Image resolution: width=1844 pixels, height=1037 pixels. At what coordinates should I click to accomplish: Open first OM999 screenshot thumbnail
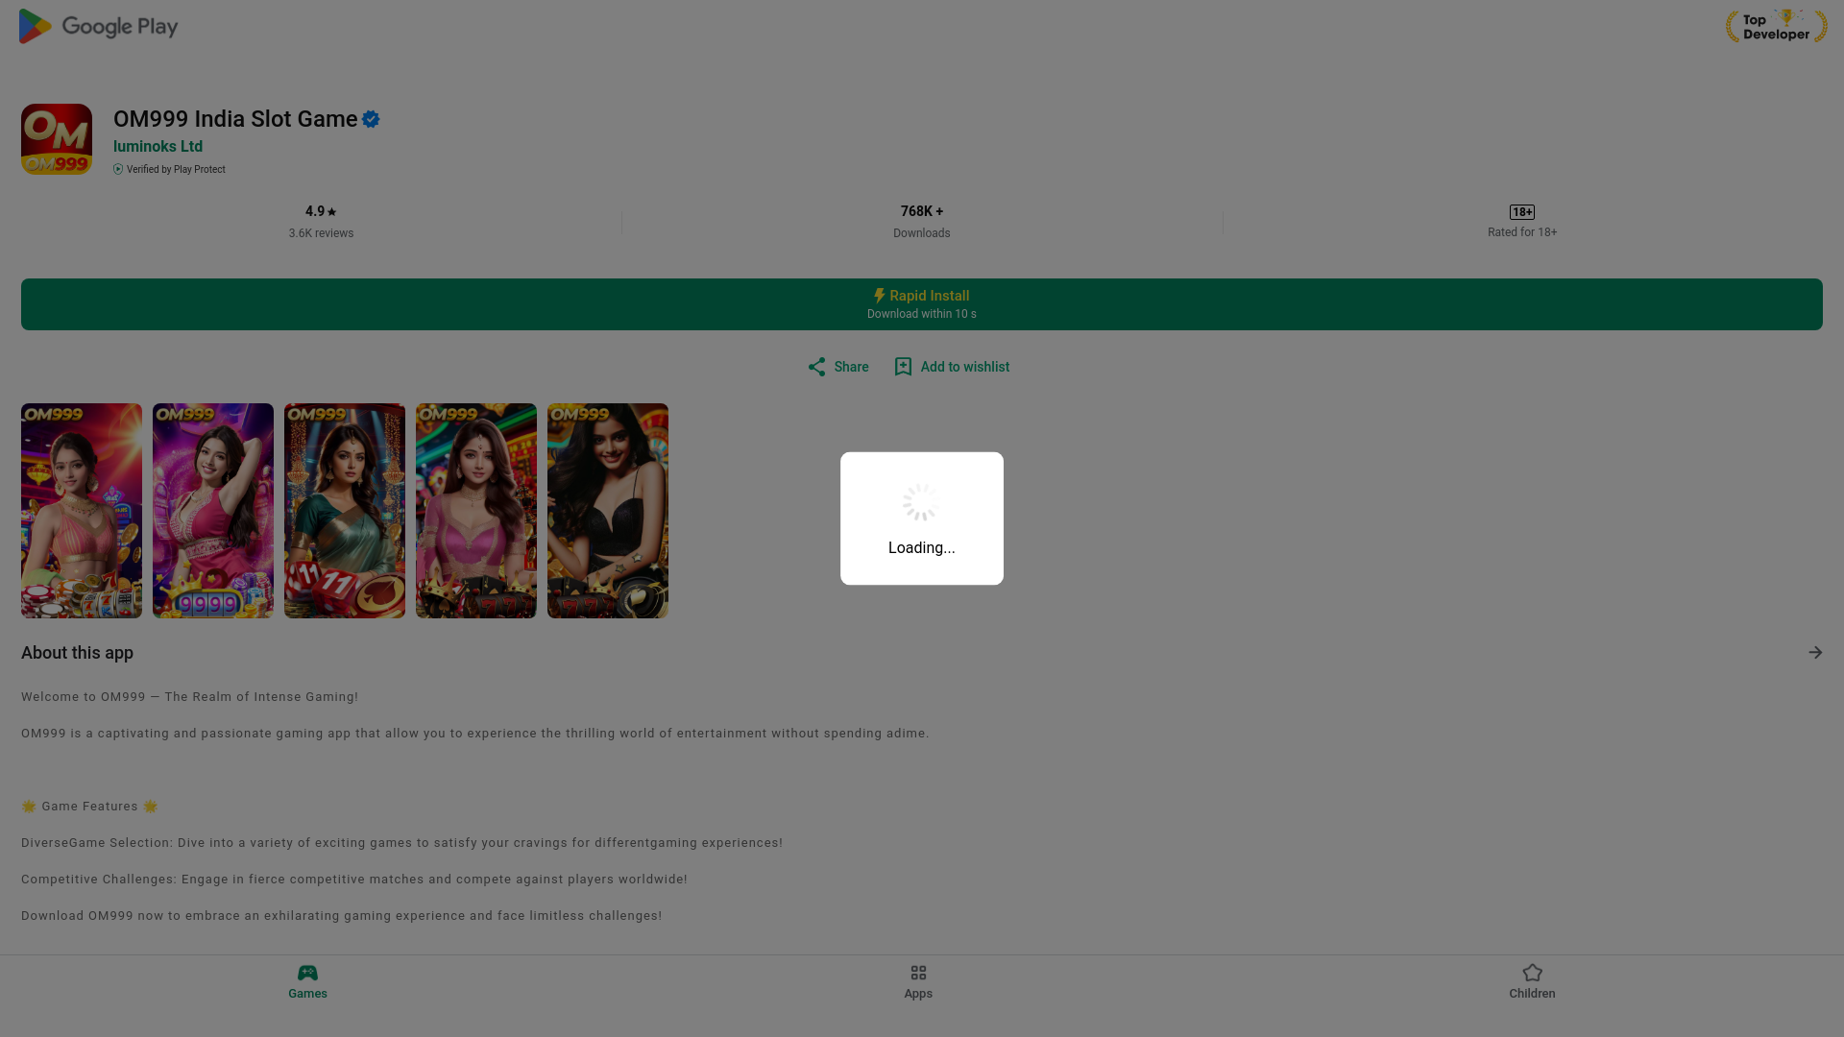click(x=82, y=511)
